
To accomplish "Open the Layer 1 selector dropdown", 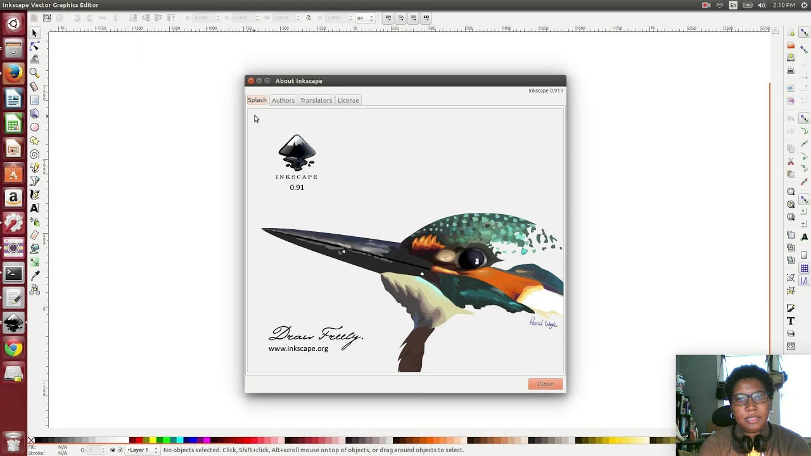I will (143, 450).
